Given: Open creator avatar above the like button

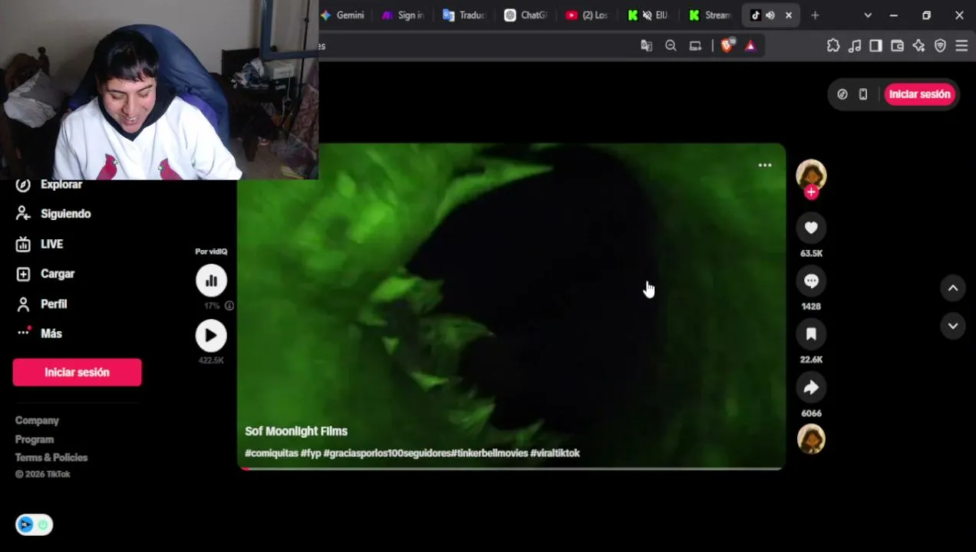Looking at the screenshot, I should 811,175.
